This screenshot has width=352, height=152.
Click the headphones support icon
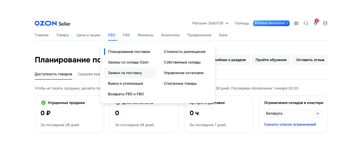306,23
